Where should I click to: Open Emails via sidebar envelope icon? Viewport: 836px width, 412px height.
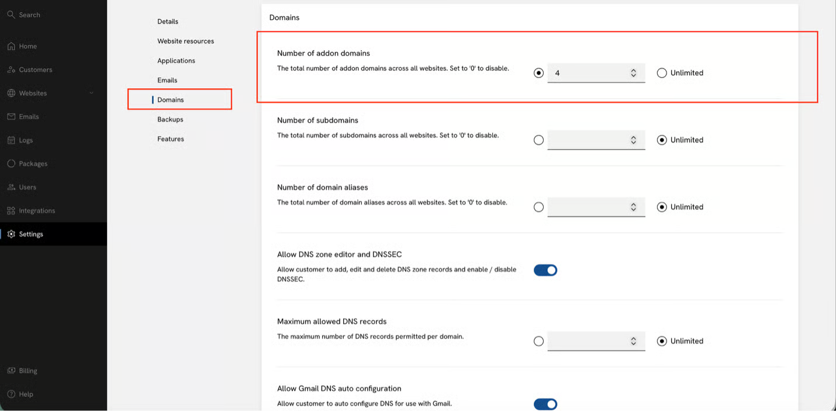tap(11, 116)
